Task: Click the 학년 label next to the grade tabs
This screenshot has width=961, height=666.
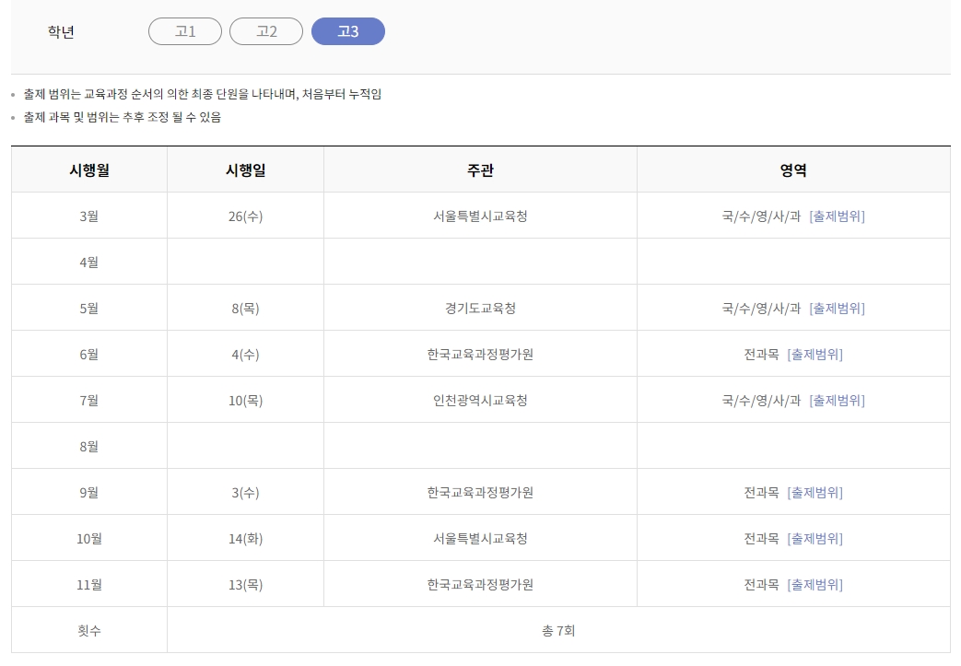Action: (58, 30)
